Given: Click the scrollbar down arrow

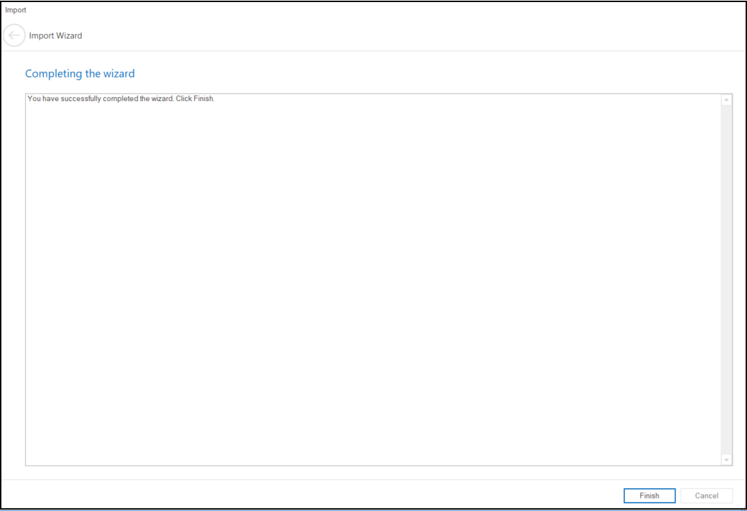Looking at the screenshot, I should pos(726,460).
